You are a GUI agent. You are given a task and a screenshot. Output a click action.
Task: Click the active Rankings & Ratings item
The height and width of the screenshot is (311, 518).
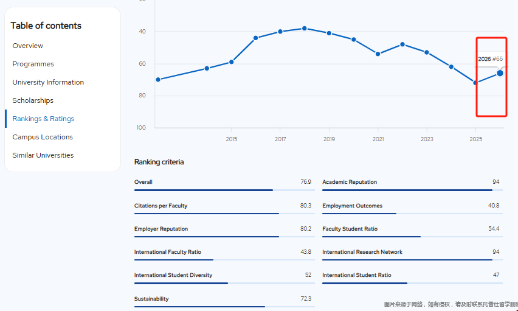[x=43, y=119]
